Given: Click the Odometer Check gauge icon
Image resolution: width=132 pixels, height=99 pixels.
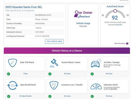Looking at the screenshot, I should tap(96, 87).
